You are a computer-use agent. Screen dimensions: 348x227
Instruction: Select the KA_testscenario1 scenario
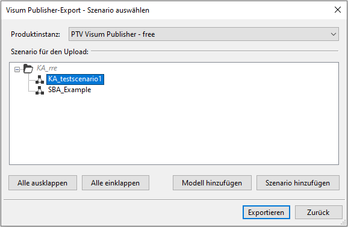(75, 79)
